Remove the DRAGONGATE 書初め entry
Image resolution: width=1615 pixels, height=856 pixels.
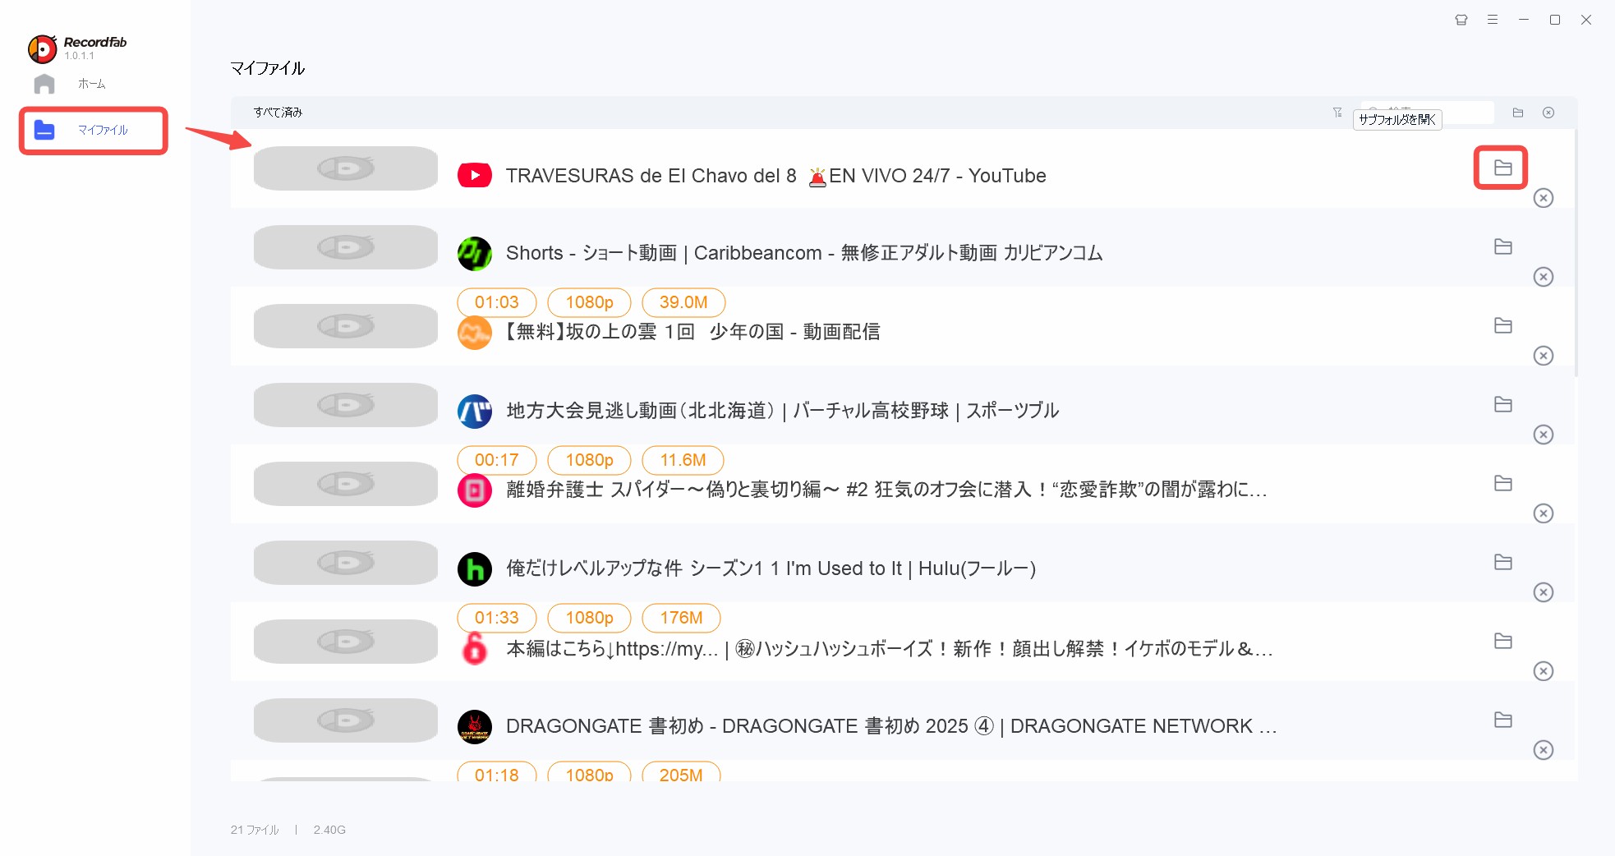pyautogui.click(x=1544, y=750)
